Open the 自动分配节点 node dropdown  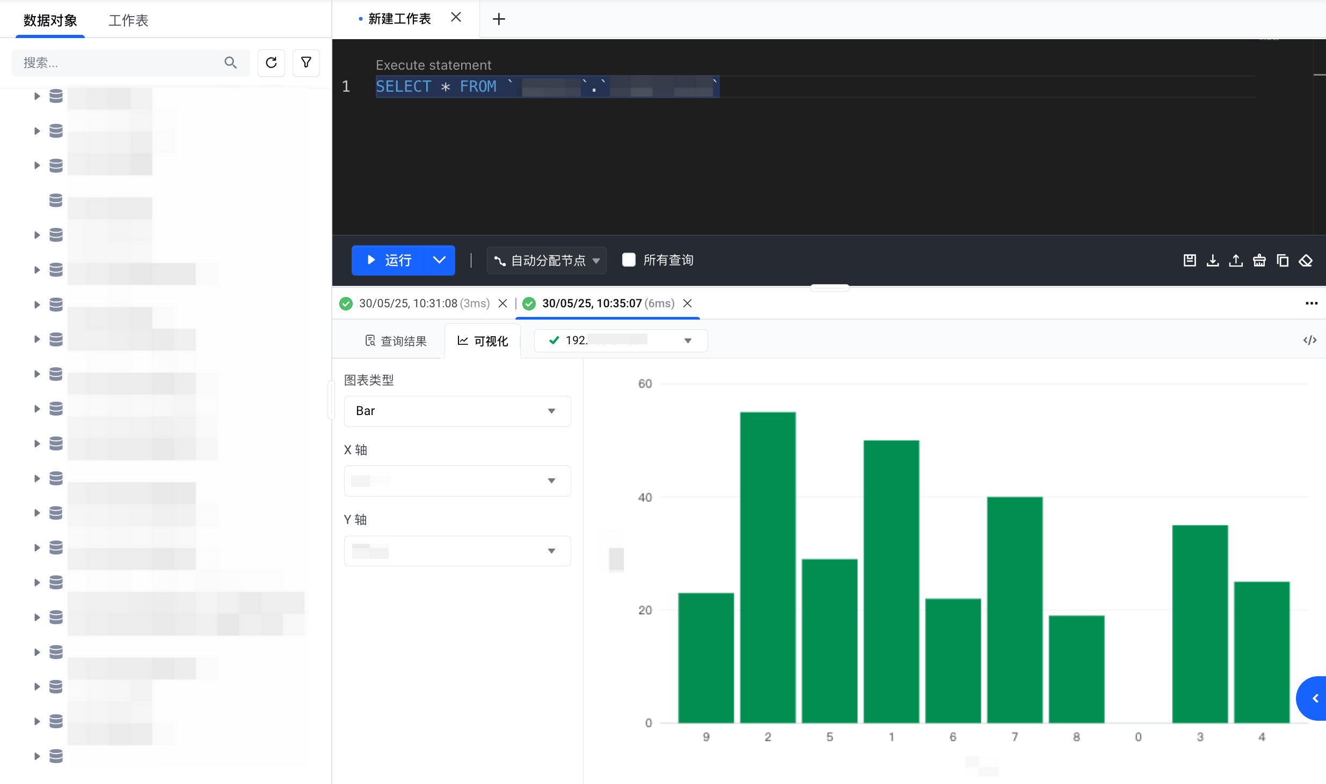tap(547, 261)
